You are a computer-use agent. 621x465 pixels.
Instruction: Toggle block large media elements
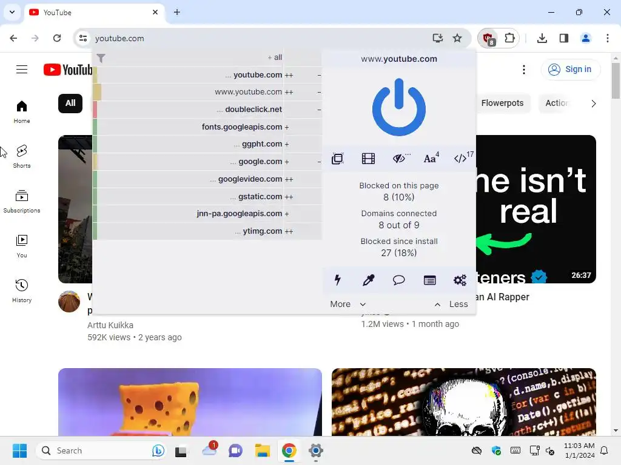point(368,159)
